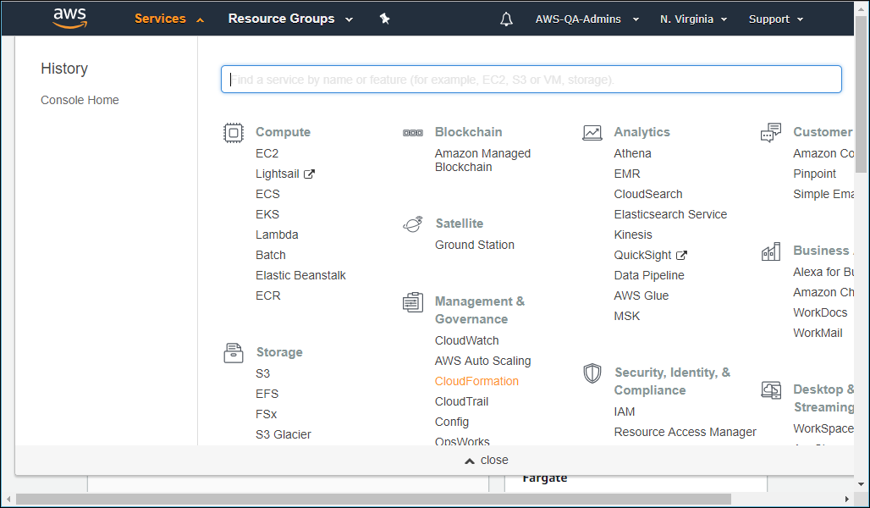Screen dimensions: 870x508
Task: Open AWS Auto Scaling
Action: [482, 361]
